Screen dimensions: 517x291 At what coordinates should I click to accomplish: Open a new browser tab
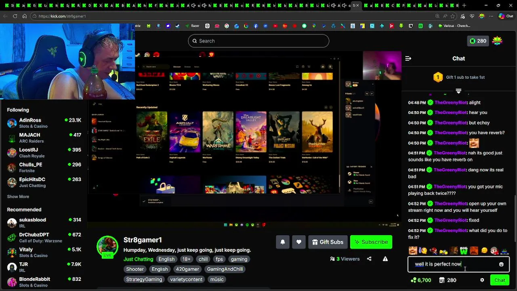click(464, 6)
